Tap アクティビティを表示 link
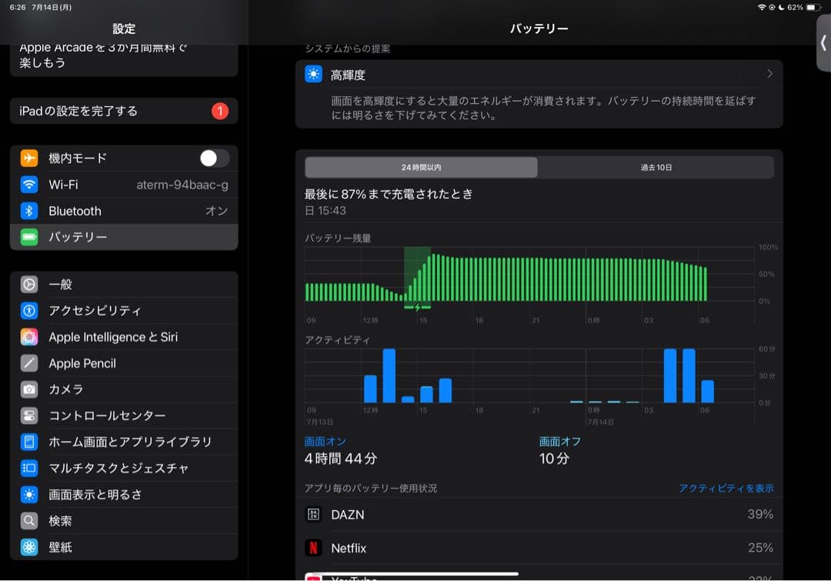The width and height of the screenshot is (831, 581). coord(726,488)
